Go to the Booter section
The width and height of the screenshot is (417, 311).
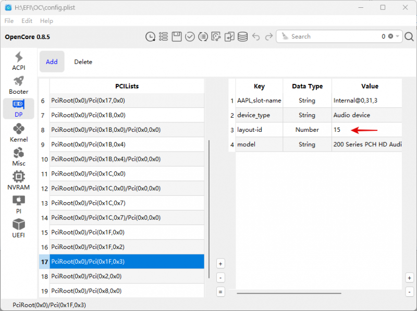pos(18,85)
